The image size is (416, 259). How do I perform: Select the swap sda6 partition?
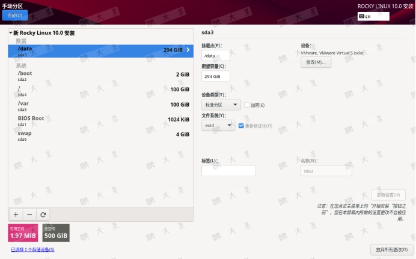pos(100,135)
